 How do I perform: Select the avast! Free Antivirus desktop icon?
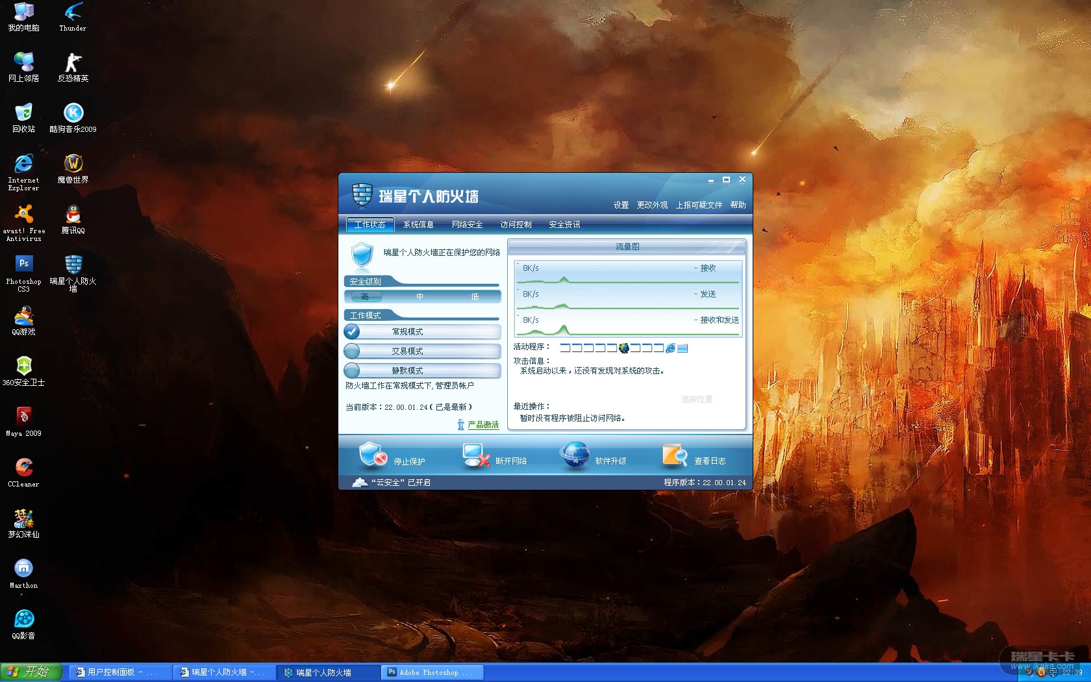point(23,223)
